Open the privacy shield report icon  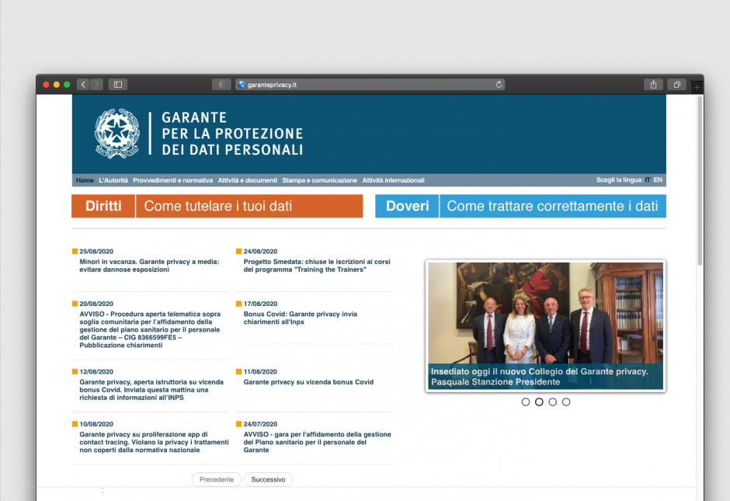pos(221,84)
